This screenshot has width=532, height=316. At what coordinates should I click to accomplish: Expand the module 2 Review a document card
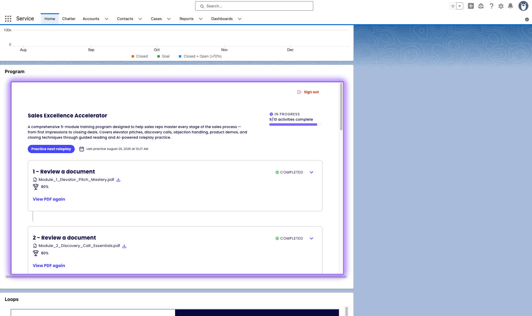click(311, 238)
